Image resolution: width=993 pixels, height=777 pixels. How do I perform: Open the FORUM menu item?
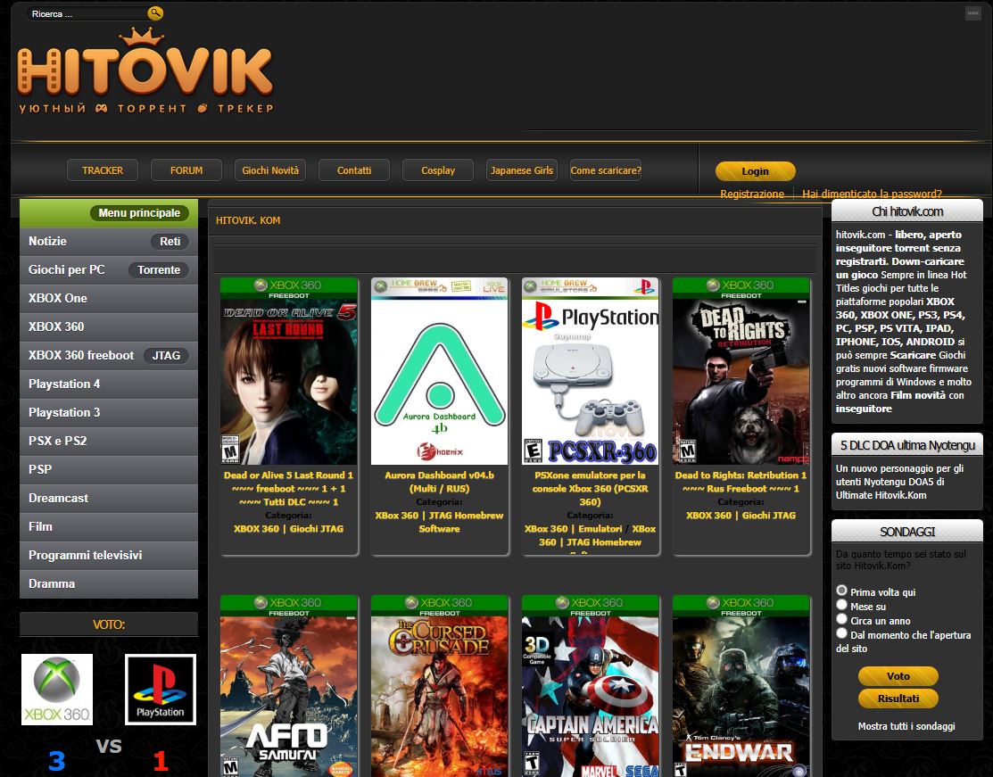[186, 170]
